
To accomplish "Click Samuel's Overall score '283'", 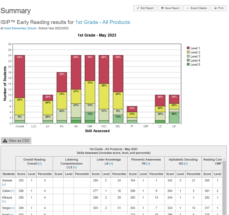I will pos(21,180).
